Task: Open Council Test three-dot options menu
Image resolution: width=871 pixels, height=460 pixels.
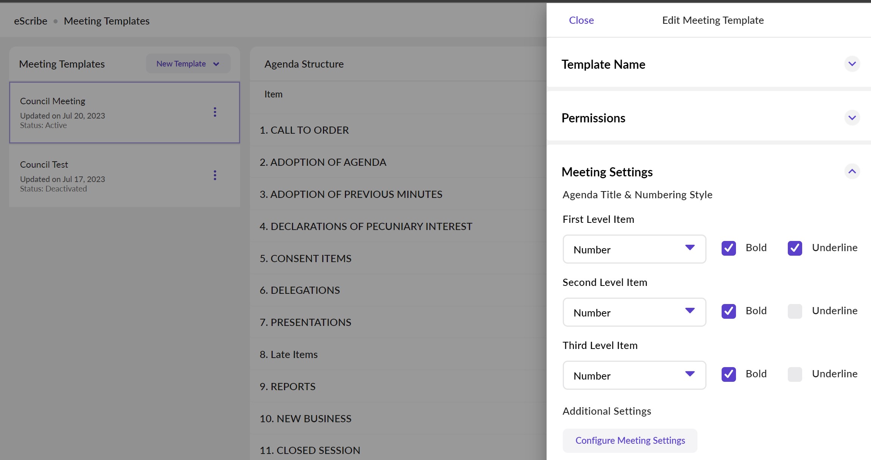Action: coord(215,175)
